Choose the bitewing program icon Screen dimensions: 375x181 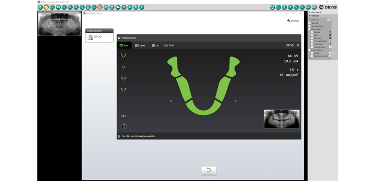click(x=123, y=78)
